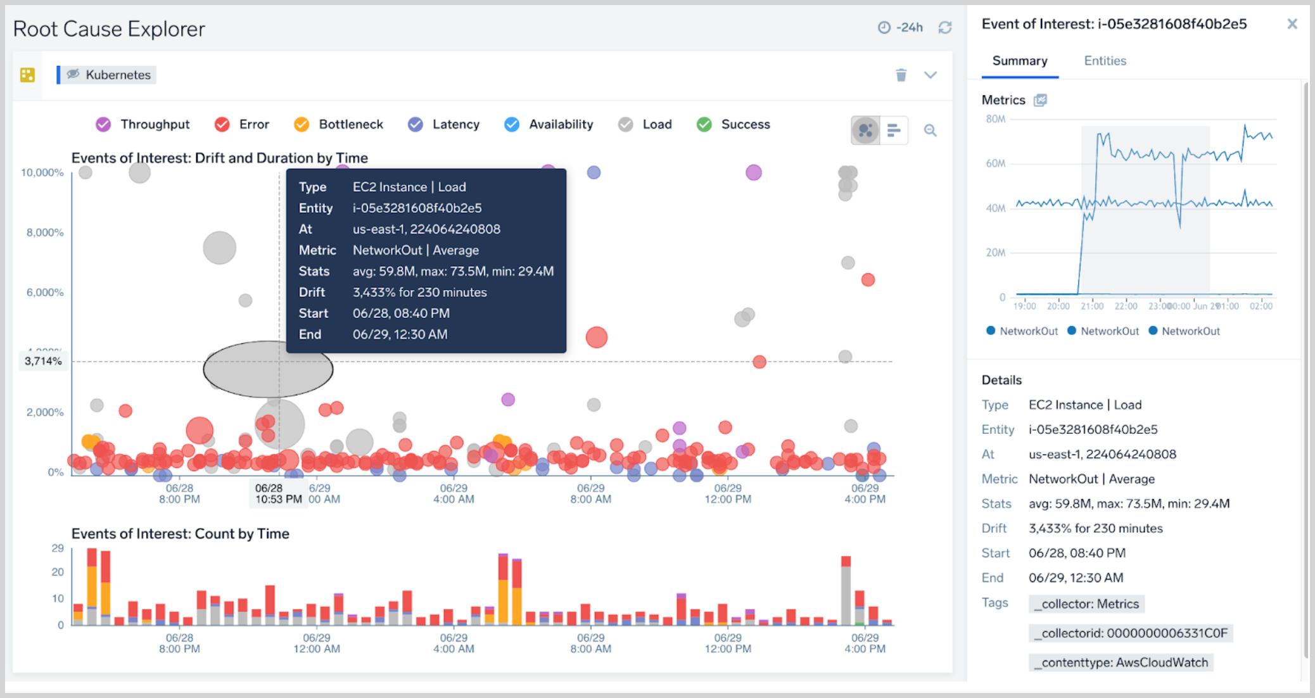The image size is (1315, 698).
Task: Delete the Kubernetes filter with trash icon
Action: coord(901,75)
